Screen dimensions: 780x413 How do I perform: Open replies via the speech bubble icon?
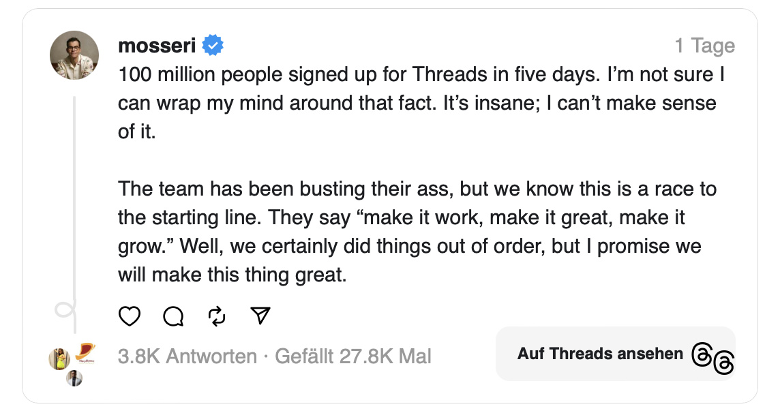[x=174, y=316]
